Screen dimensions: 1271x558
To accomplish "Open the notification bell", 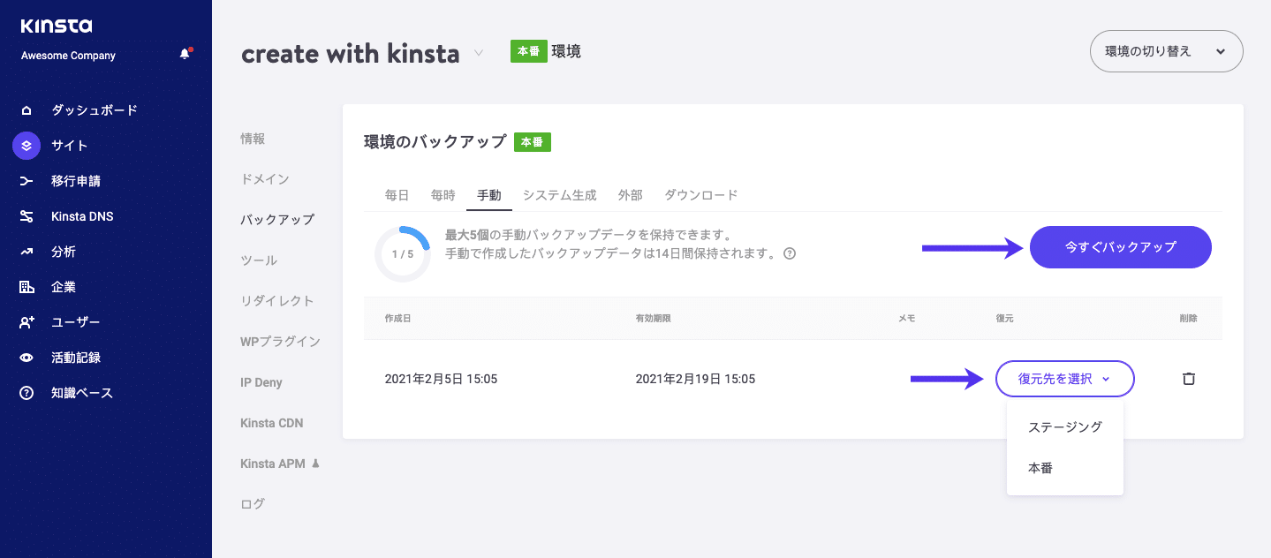I will (x=185, y=52).
